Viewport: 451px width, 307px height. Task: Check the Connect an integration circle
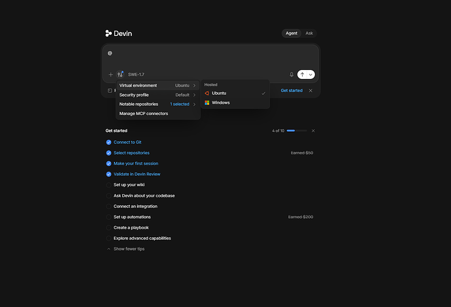point(109,206)
